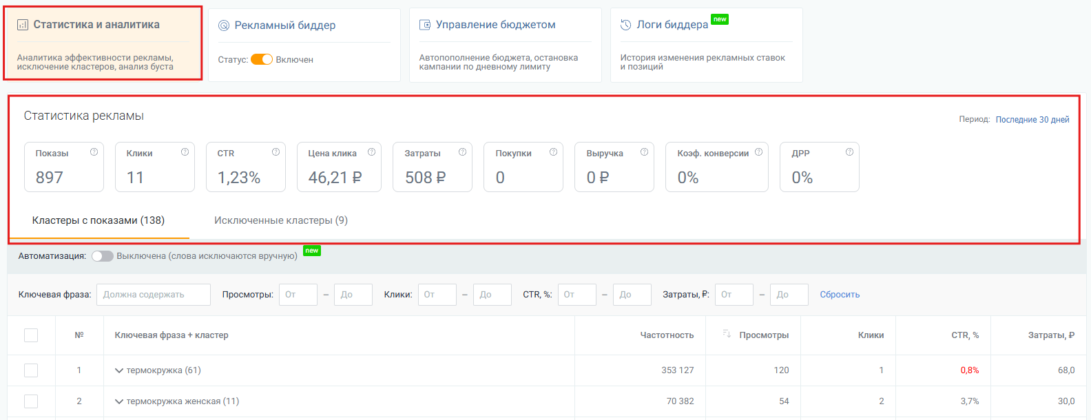Expand the термокружка (61) cluster
Viewport: 1091px width, 420px height.
tap(119, 370)
